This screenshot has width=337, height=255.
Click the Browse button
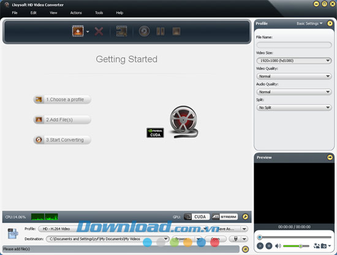tap(183, 239)
